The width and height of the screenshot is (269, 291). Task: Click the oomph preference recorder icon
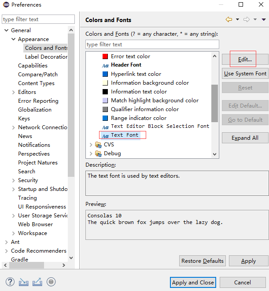51,282
